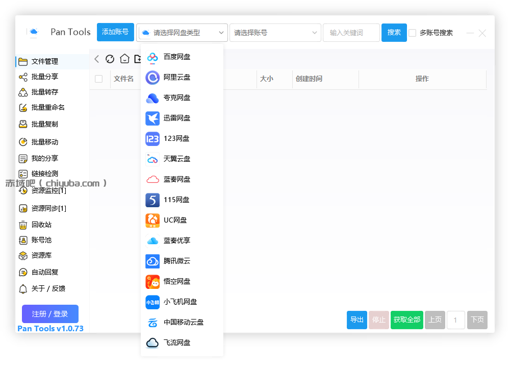
Task: Click the batch share icon (批量分享)
Action: (23, 77)
